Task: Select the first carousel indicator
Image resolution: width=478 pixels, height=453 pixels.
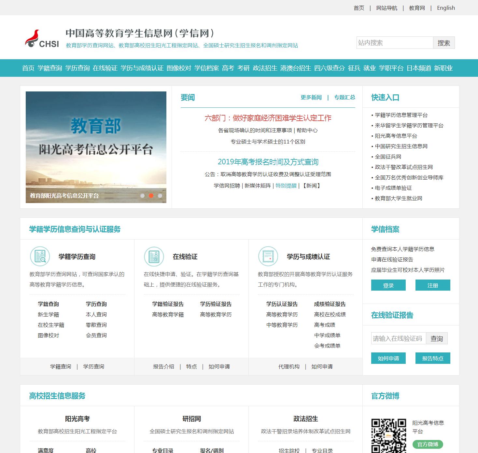Action: coord(142,196)
